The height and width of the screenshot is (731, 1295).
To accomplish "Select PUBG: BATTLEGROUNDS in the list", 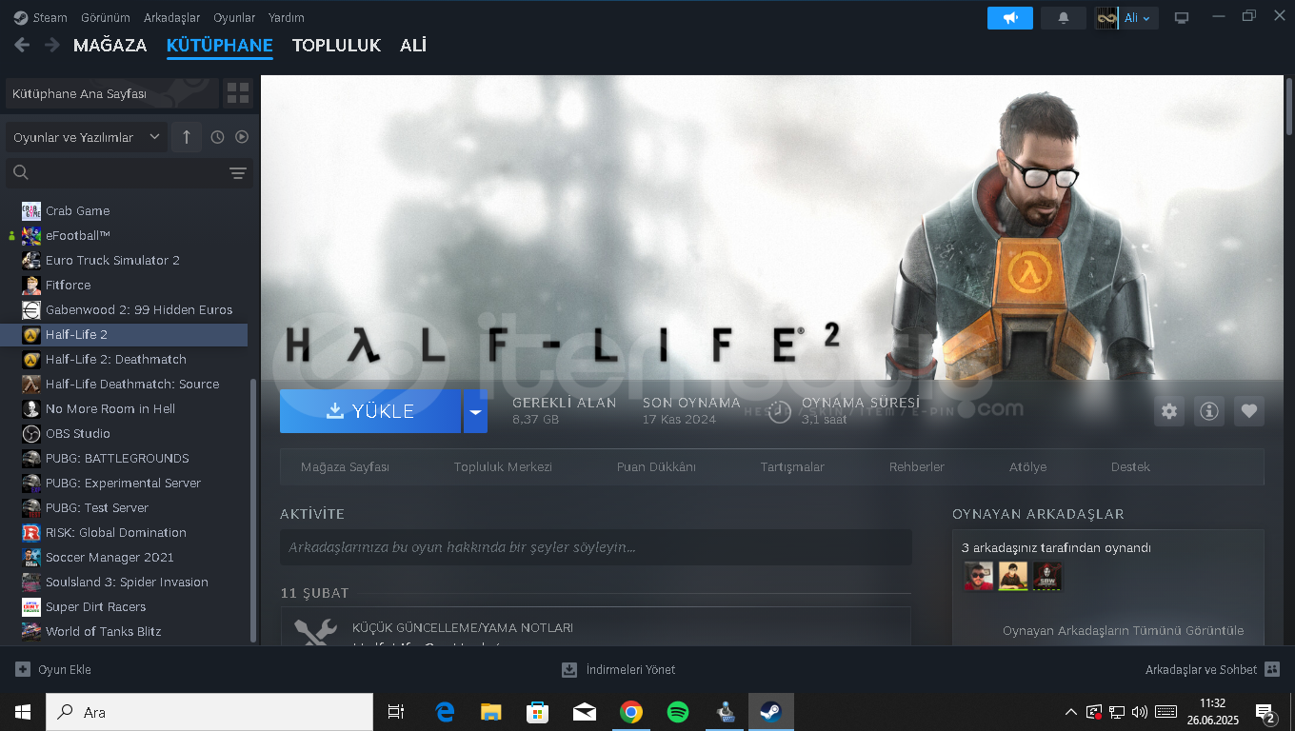I will click(x=126, y=458).
